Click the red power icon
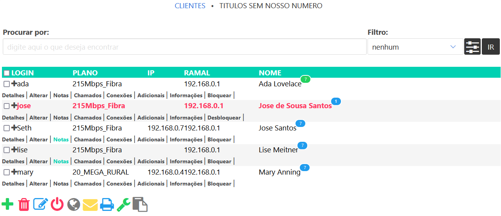501x216 pixels. [x=57, y=204]
